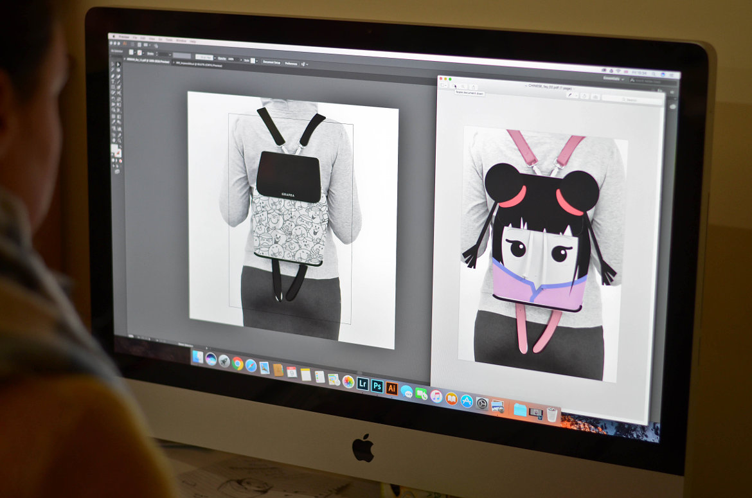Switch to Illustrator in the Dock
This screenshot has width=752, height=498.
click(392, 389)
